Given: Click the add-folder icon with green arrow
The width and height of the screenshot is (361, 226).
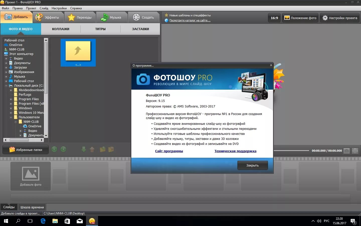Looking at the screenshot, I should (x=103, y=149).
